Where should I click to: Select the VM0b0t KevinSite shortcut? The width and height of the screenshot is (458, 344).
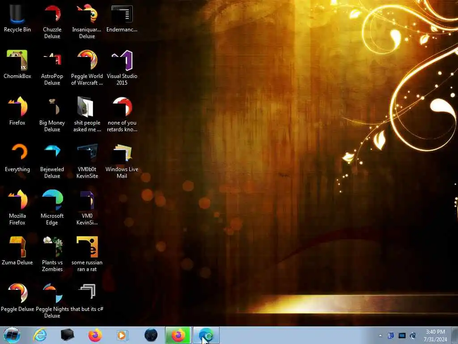(87, 161)
